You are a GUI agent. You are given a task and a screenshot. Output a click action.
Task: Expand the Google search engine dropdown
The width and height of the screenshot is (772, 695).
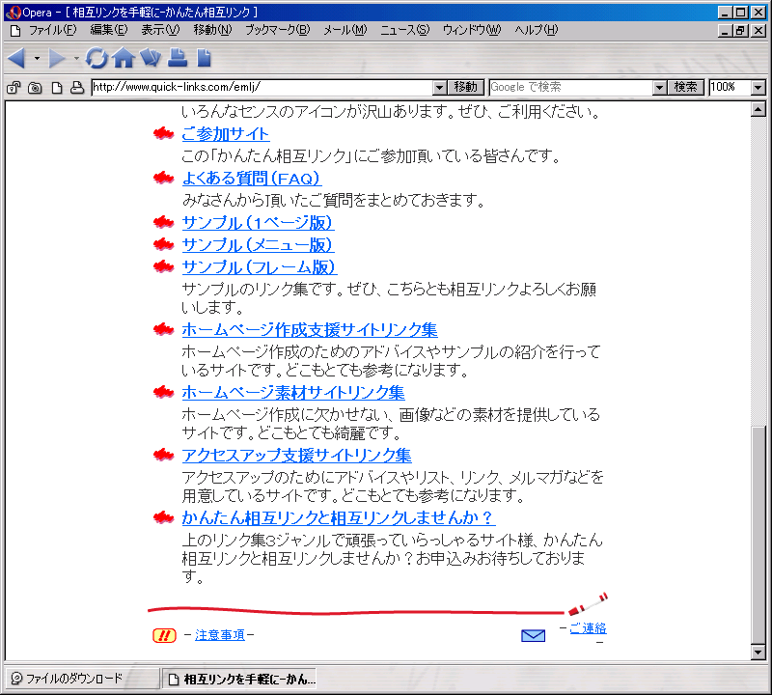pyautogui.click(x=659, y=88)
